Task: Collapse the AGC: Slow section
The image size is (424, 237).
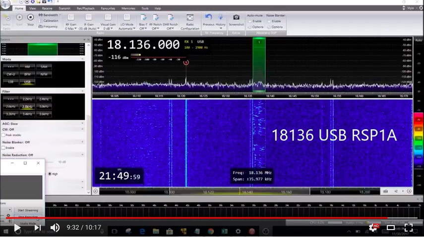Action: tap(82, 123)
